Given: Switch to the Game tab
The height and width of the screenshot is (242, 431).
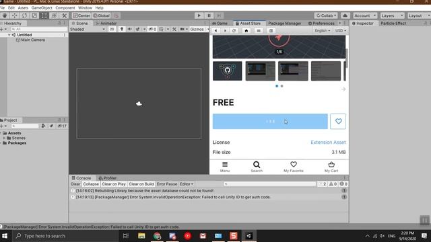Looking at the screenshot, I should pyautogui.click(x=220, y=24).
